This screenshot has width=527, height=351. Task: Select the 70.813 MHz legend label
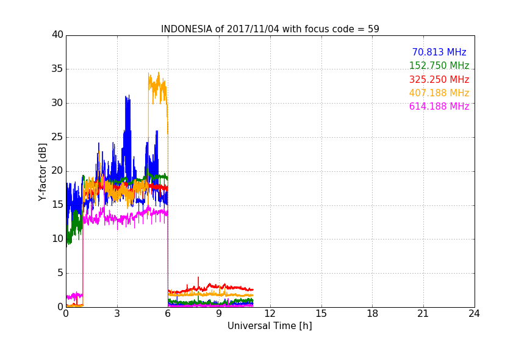click(439, 52)
